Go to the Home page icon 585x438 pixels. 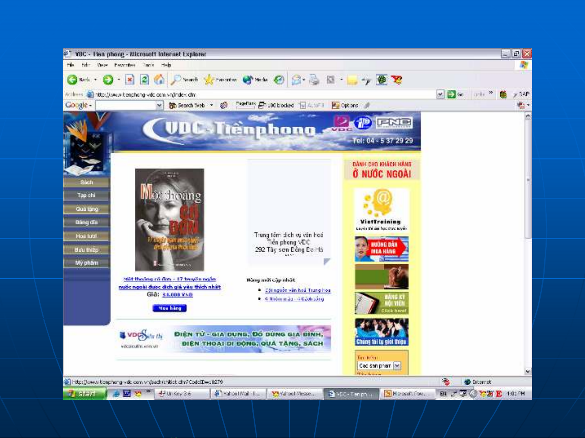(159, 80)
